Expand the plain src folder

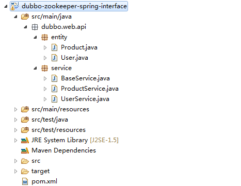(x=15, y=161)
